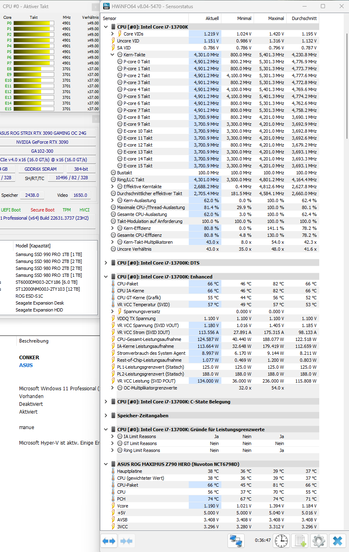Expand the Kern-Auslastung row
The image size is (349, 552).
[x=113, y=200]
